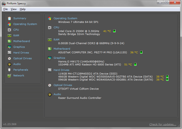Click the Optical Drives disc icon in sidebar
The height and width of the screenshot is (129, 182).
click(9, 58)
